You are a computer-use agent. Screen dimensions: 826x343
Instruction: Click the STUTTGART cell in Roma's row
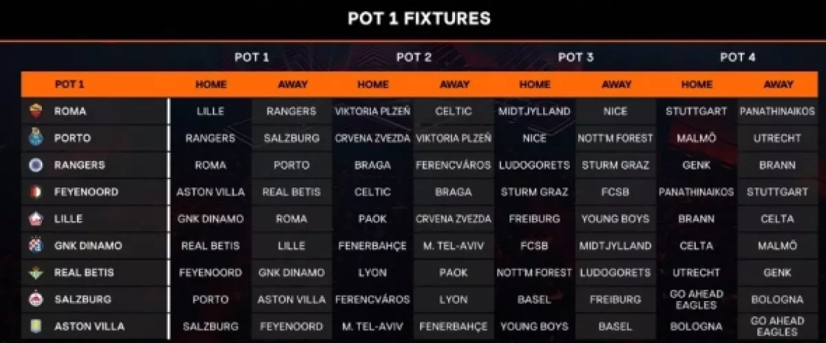click(697, 111)
